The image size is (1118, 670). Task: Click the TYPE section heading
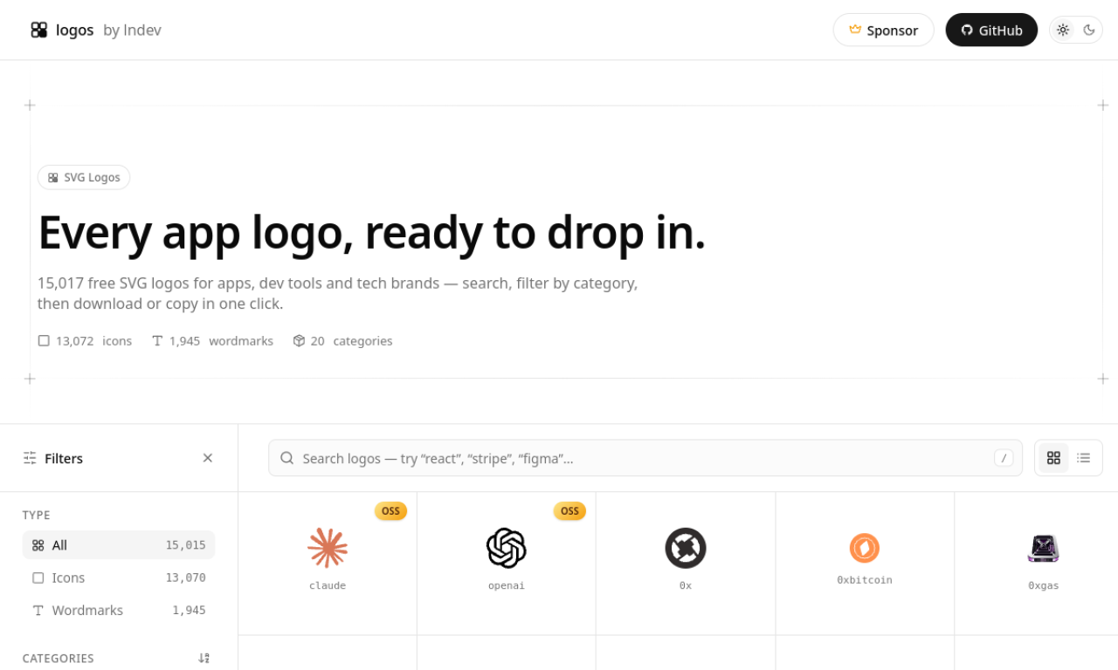point(37,516)
